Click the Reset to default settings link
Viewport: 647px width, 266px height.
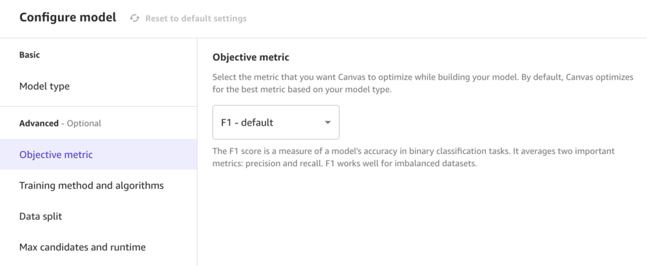click(196, 18)
